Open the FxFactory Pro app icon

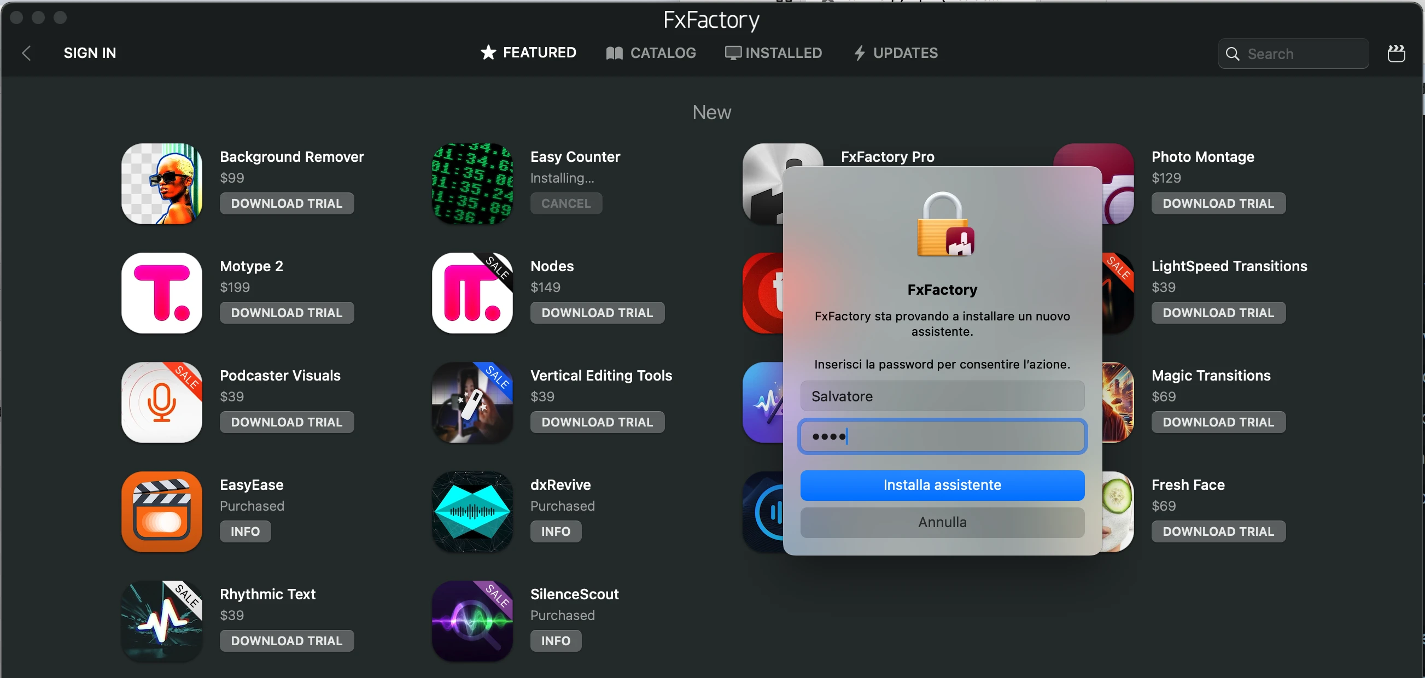click(x=763, y=184)
